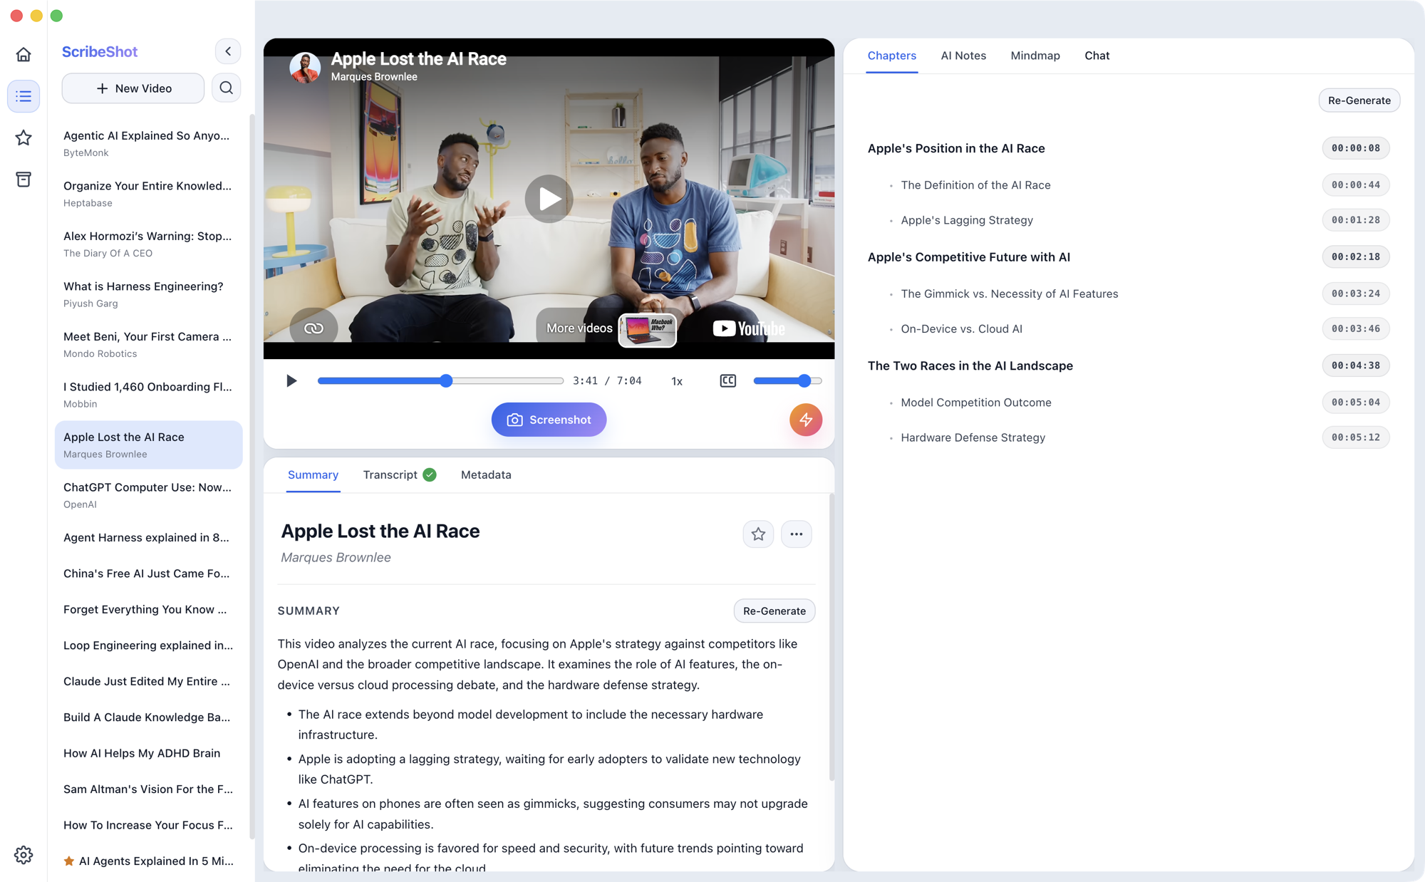Select Apple's Lagging Strategy chapter
Viewport: 1425px width, 882px height.
pos(967,220)
